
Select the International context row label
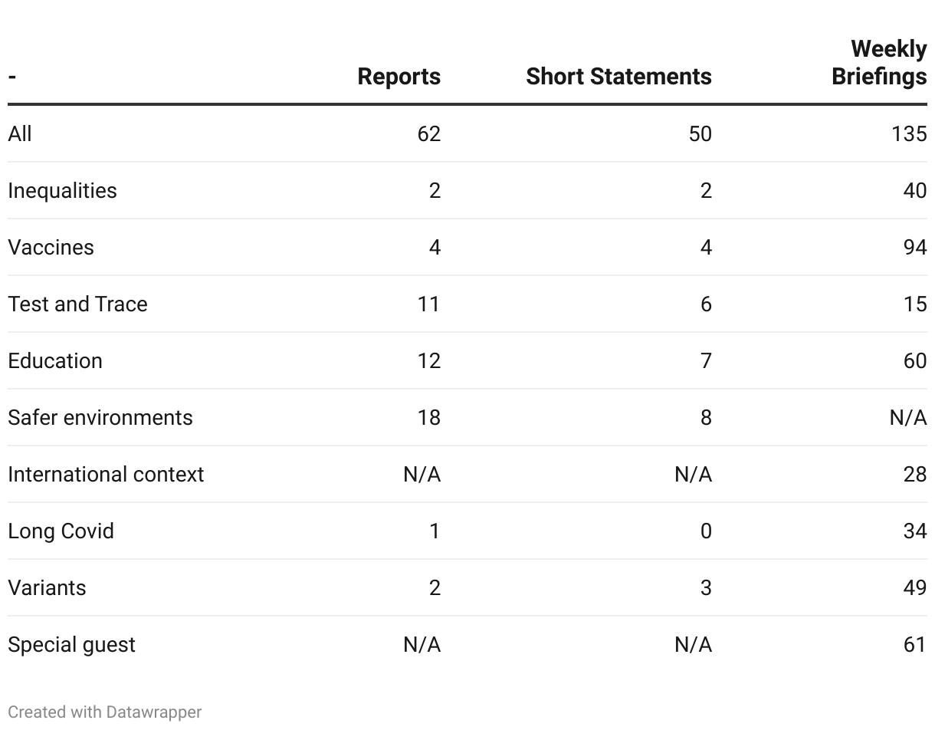click(106, 475)
